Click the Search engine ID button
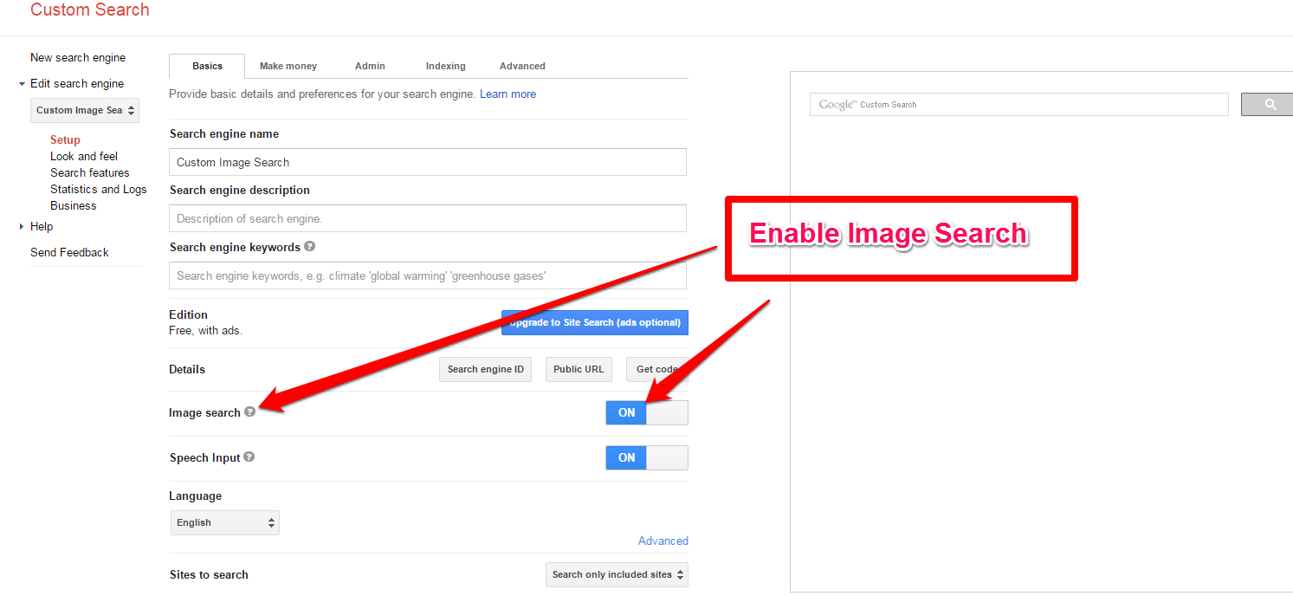The height and width of the screenshot is (596, 1293). pyautogui.click(x=486, y=369)
